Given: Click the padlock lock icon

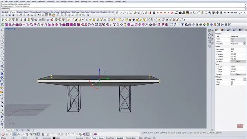Looking at the screenshot, I should 22,20.
